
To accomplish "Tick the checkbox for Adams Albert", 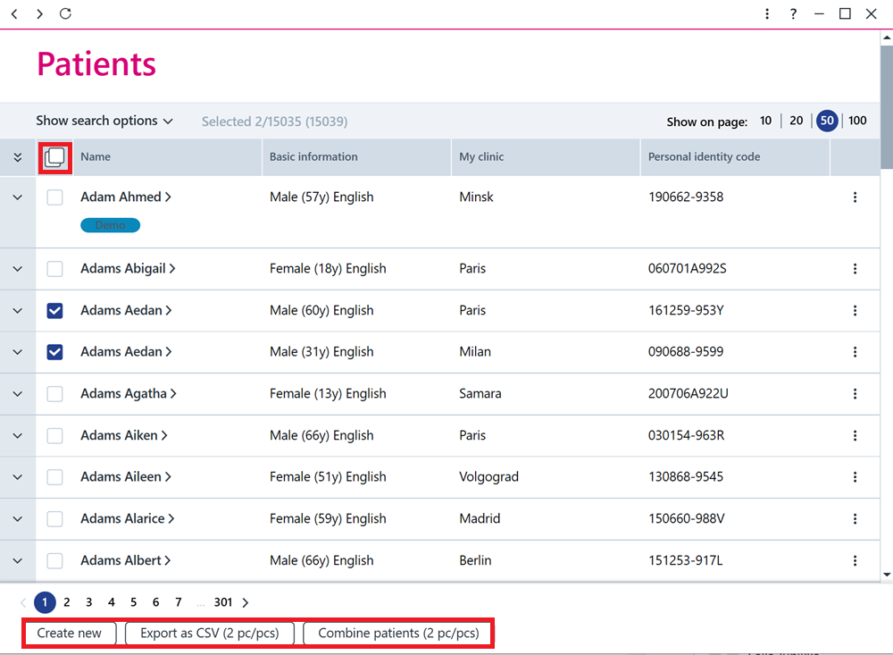I will 54,561.
